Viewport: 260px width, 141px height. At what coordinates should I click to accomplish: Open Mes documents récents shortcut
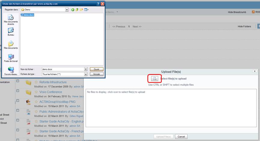pyautogui.click(x=11, y=20)
